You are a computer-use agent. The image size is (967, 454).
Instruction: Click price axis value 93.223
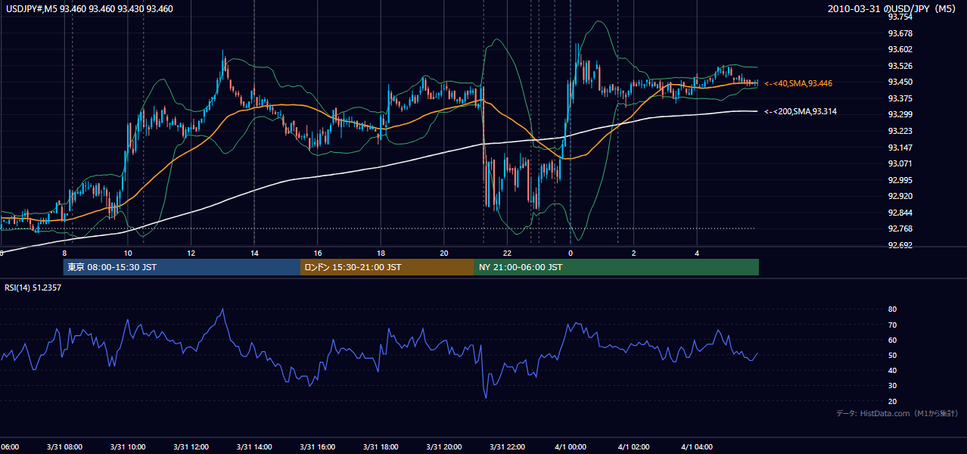[x=899, y=131]
